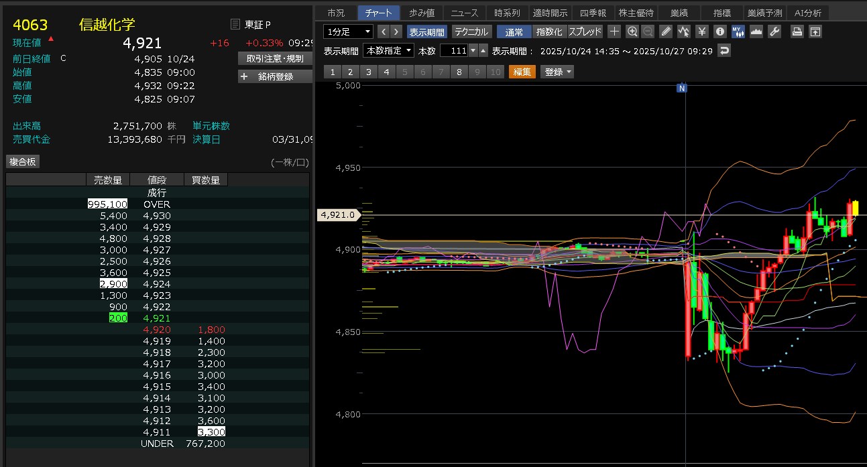Enable the スプレッド chart mode
Image resolution: width=867 pixels, height=467 pixels.
coord(585,31)
